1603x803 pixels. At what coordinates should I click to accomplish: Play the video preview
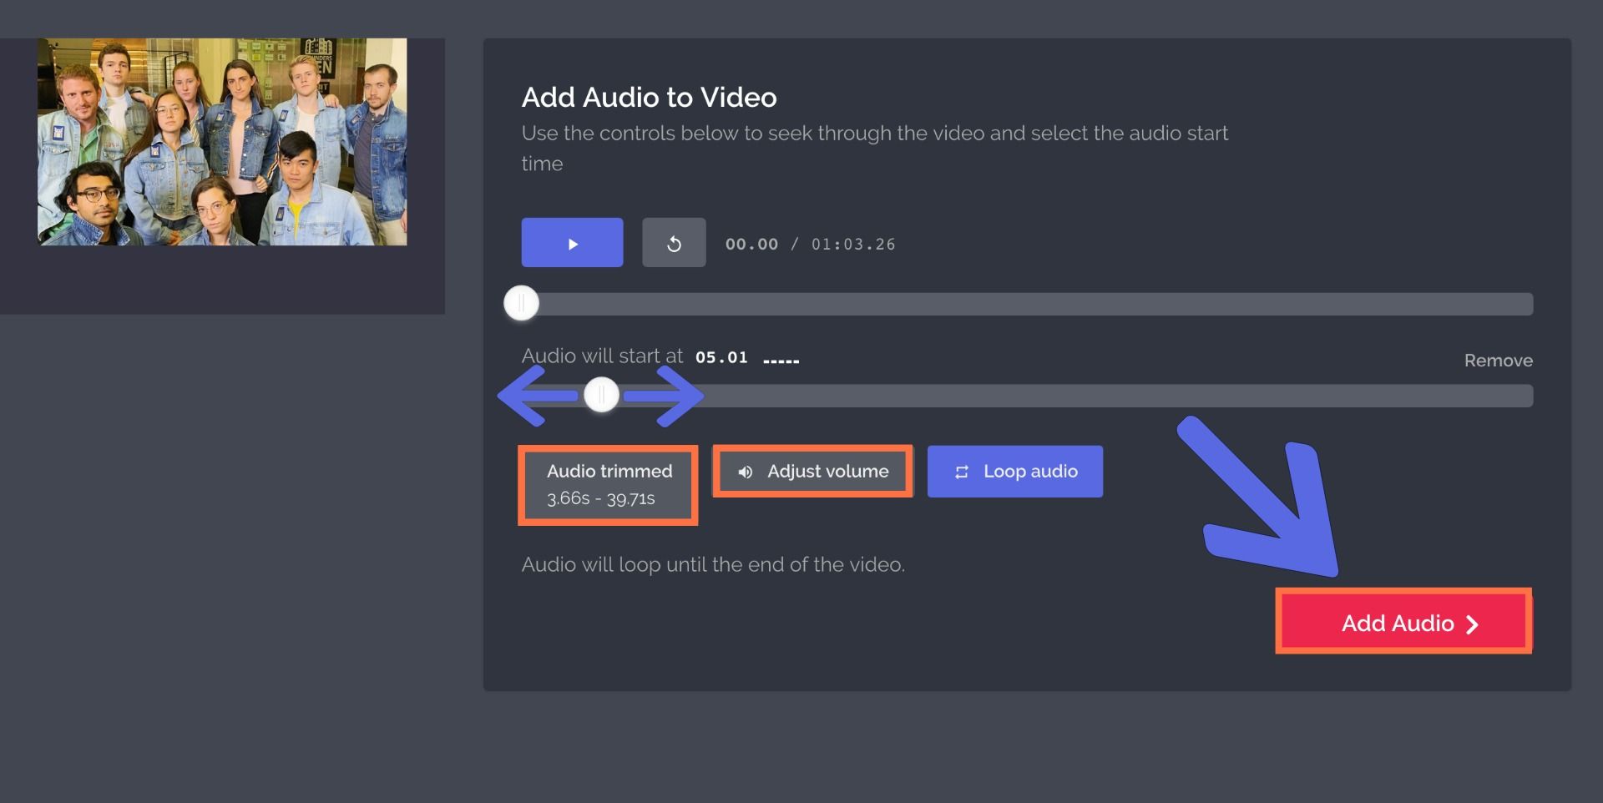(572, 243)
